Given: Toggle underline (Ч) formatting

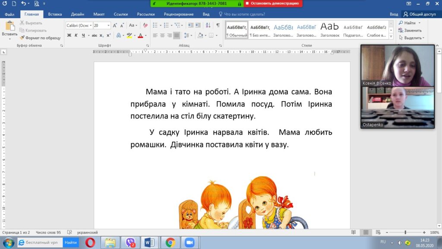Looking at the screenshot, I should pyautogui.click(x=83, y=35).
